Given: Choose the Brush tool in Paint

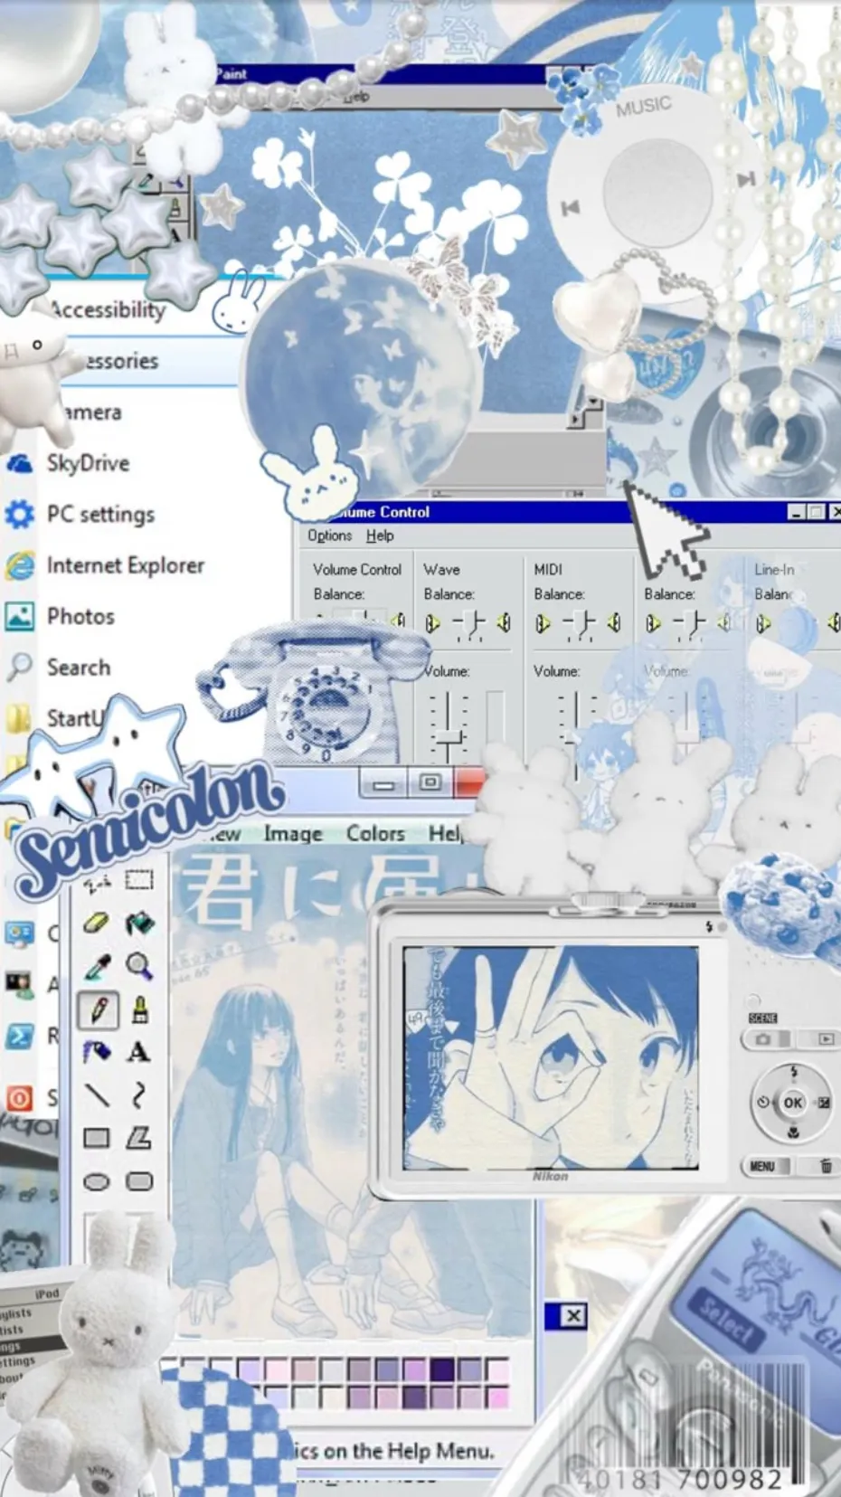Looking at the screenshot, I should [x=138, y=1009].
